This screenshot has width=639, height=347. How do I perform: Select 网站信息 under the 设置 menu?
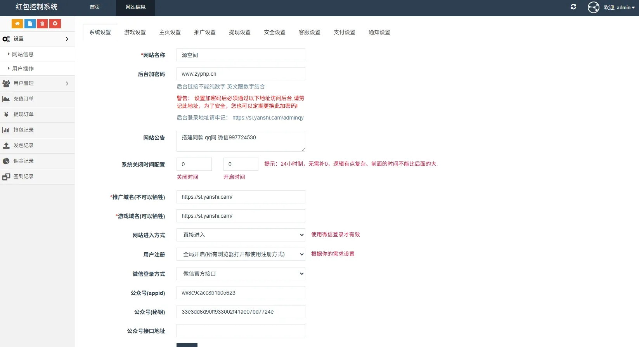pos(37,54)
